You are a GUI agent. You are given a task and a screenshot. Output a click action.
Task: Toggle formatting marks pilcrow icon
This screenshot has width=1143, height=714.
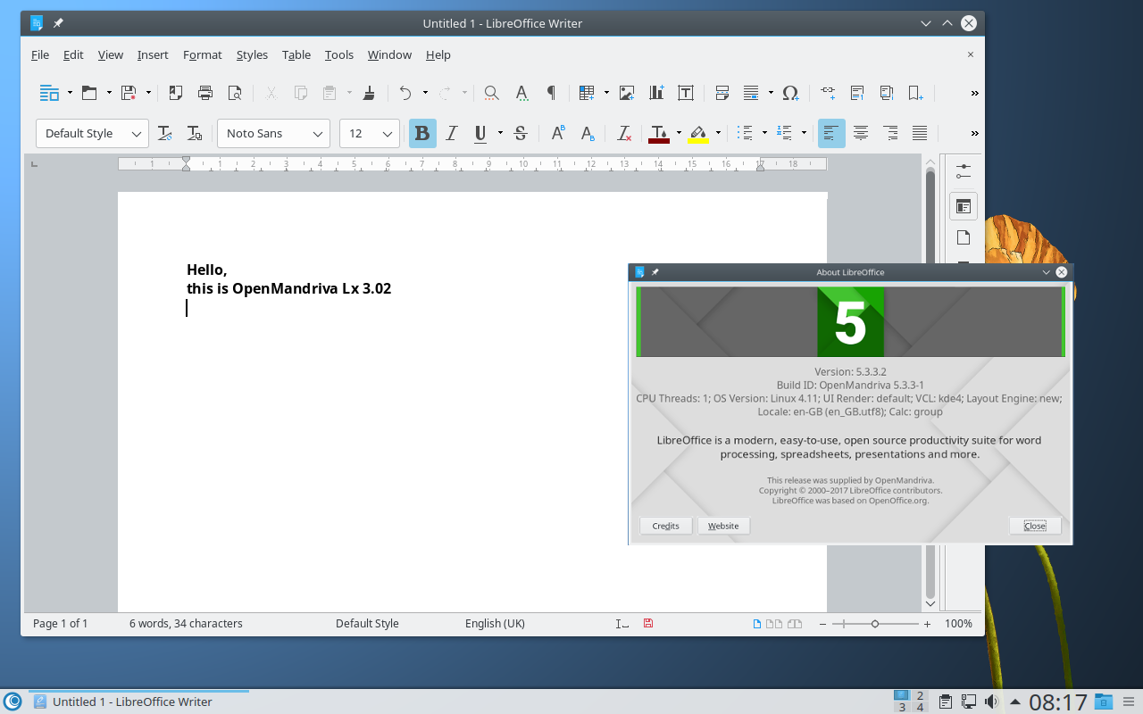click(551, 92)
